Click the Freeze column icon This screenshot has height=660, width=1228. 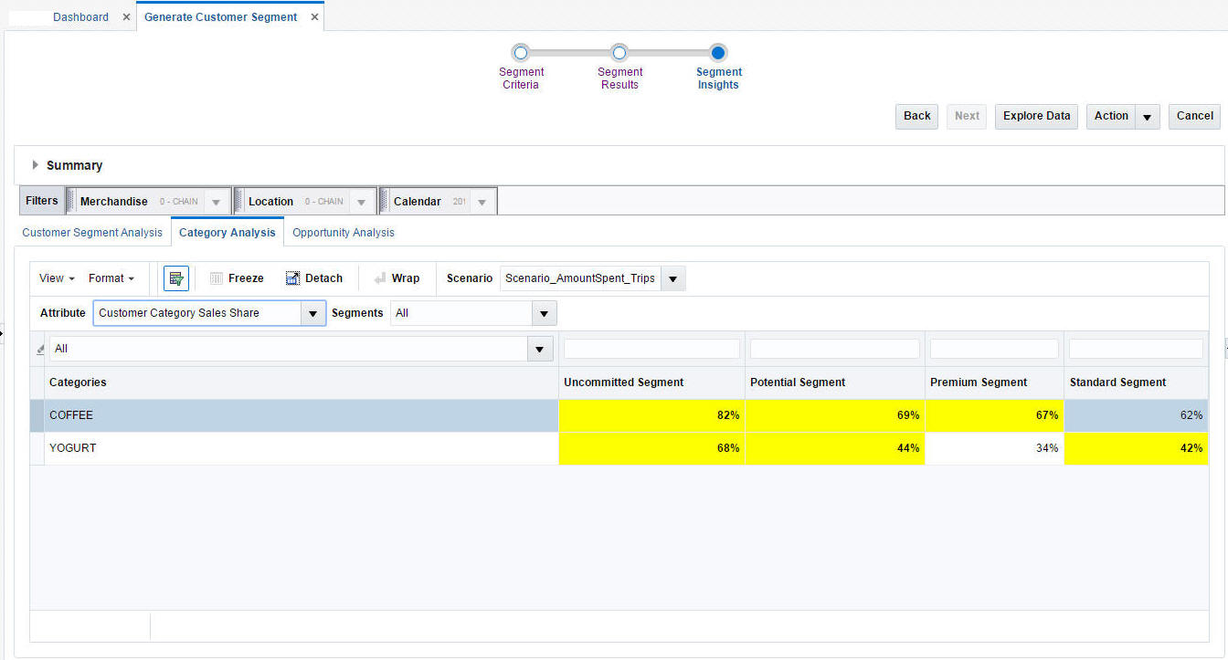pos(217,278)
